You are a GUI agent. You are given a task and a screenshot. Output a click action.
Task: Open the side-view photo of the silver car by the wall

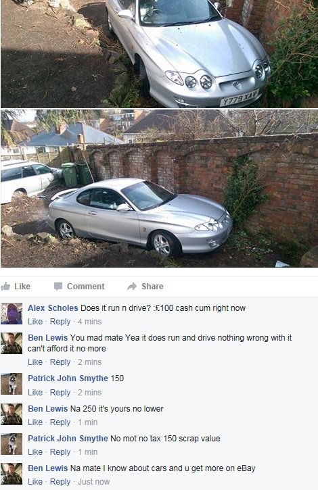(x=159, y=189)
